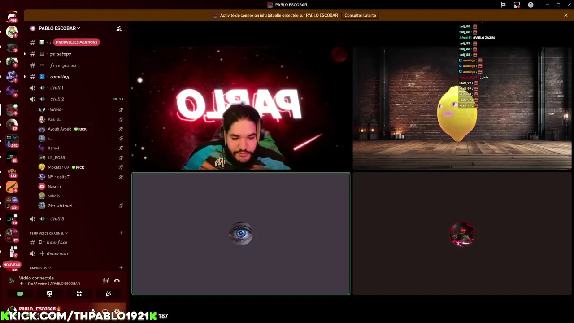Open the help question mark icon

tap(531, 5)
